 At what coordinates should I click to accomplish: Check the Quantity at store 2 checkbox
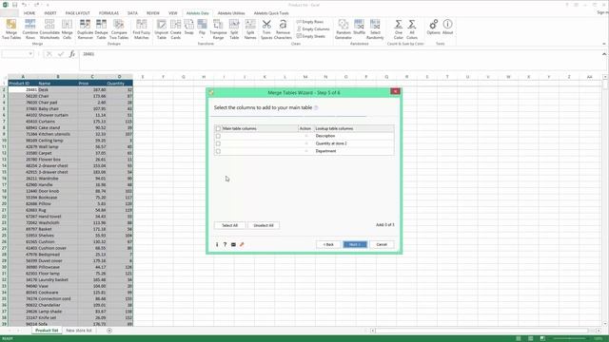tap(218, 143)
